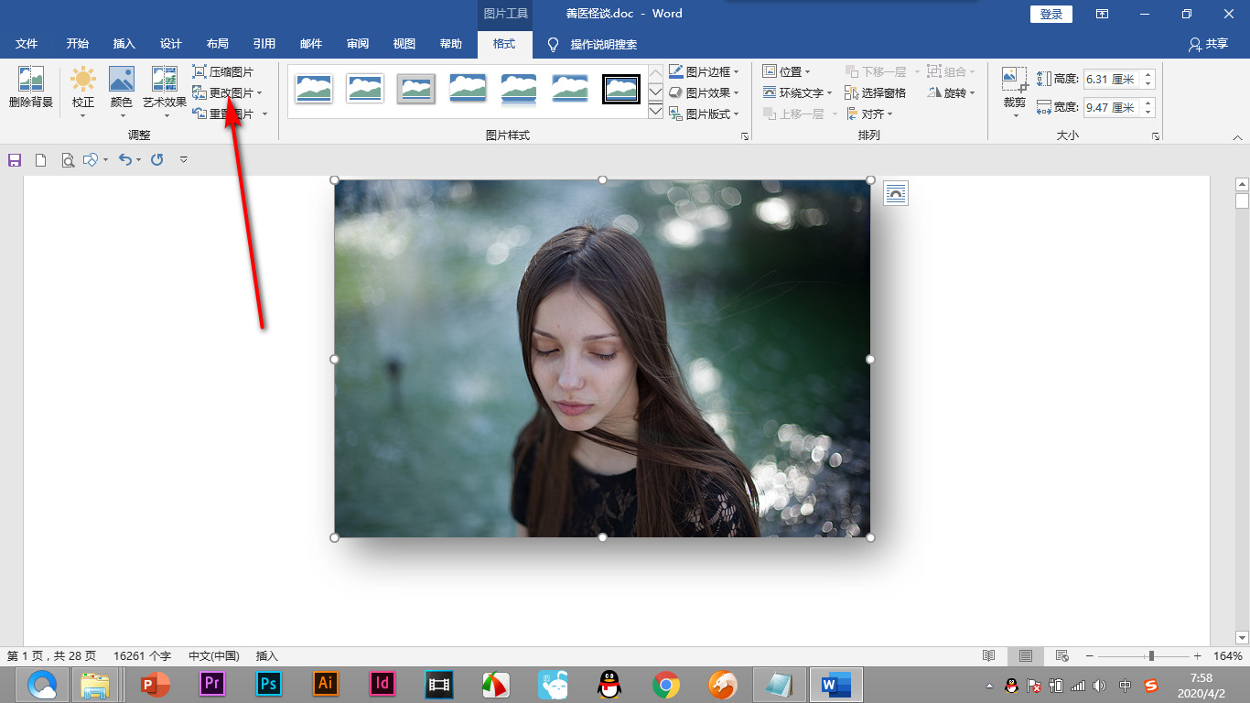Switch to the Layout (布局) tab

pyautogui.click(x=218, y=44)
